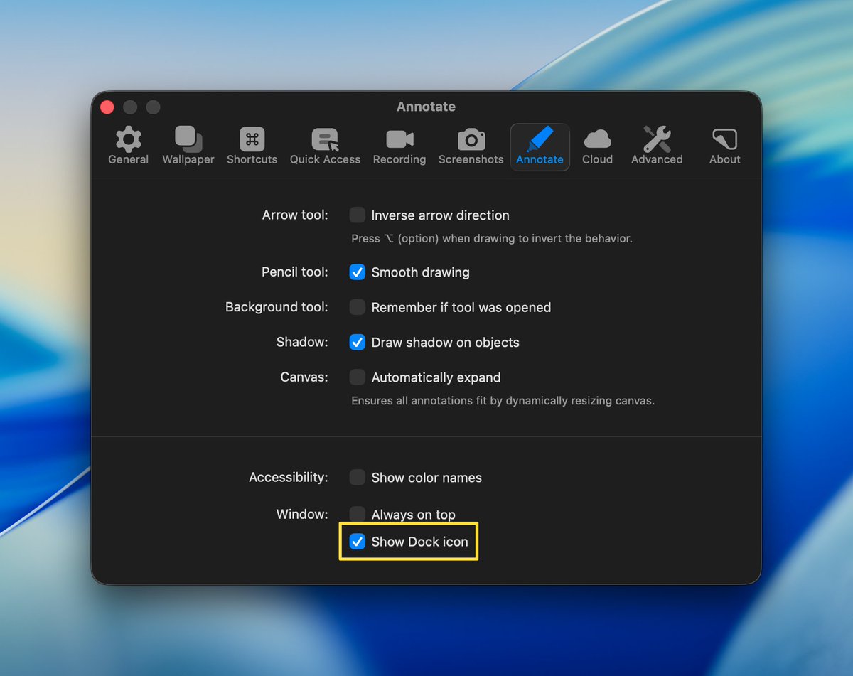The height and width of the screenshot is (676, 853).
Task: Click the Pencil tool: label
Action: pyautogui.click(x=295, y=272)
